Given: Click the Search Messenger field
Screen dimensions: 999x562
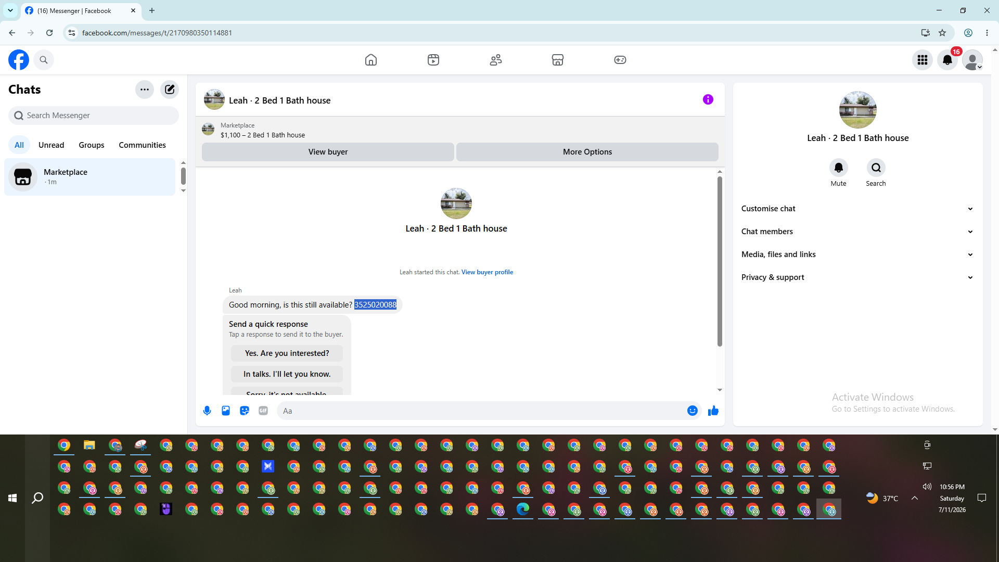Looking at the screenshot, I should [x=94, y=116].
